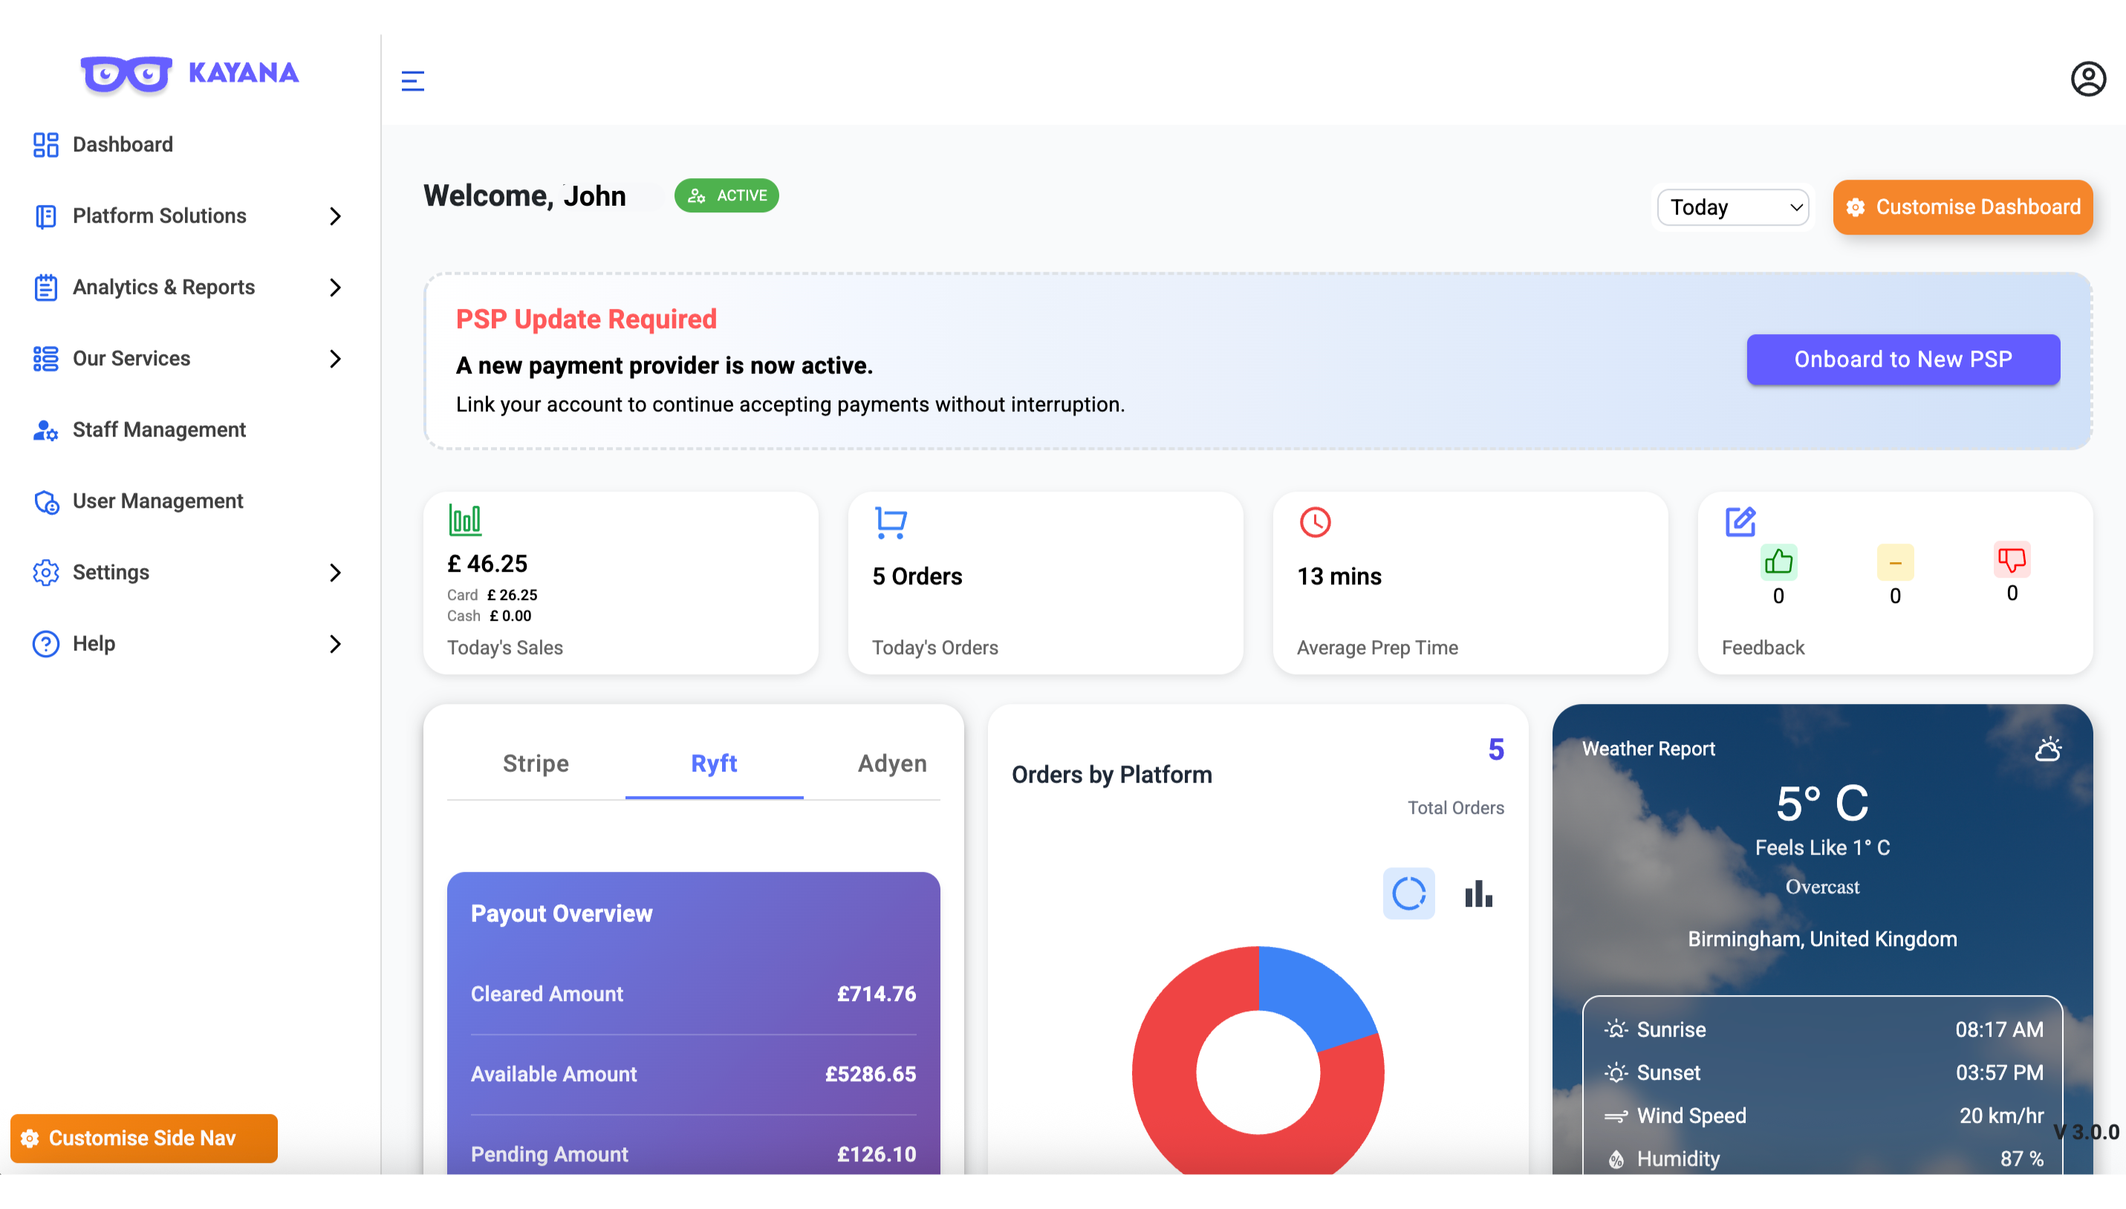This screenshot has height=1209, width=2126.
Task: Click the feedback edit pencil icon
Action: pos(1740,521)
